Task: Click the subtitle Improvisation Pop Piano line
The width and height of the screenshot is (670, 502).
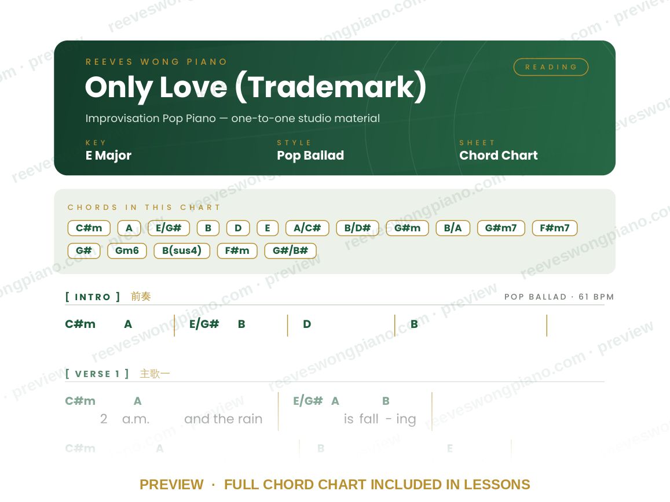Action: (232, 118)
